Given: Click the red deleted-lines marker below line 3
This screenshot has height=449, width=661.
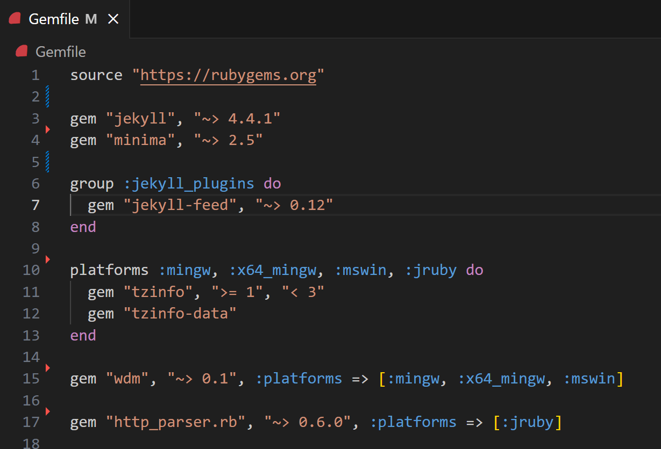Looking at the screenshot, I should click(x=47, y=129).
